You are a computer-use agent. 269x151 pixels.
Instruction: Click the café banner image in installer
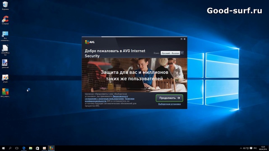click(x=134, y=75)
